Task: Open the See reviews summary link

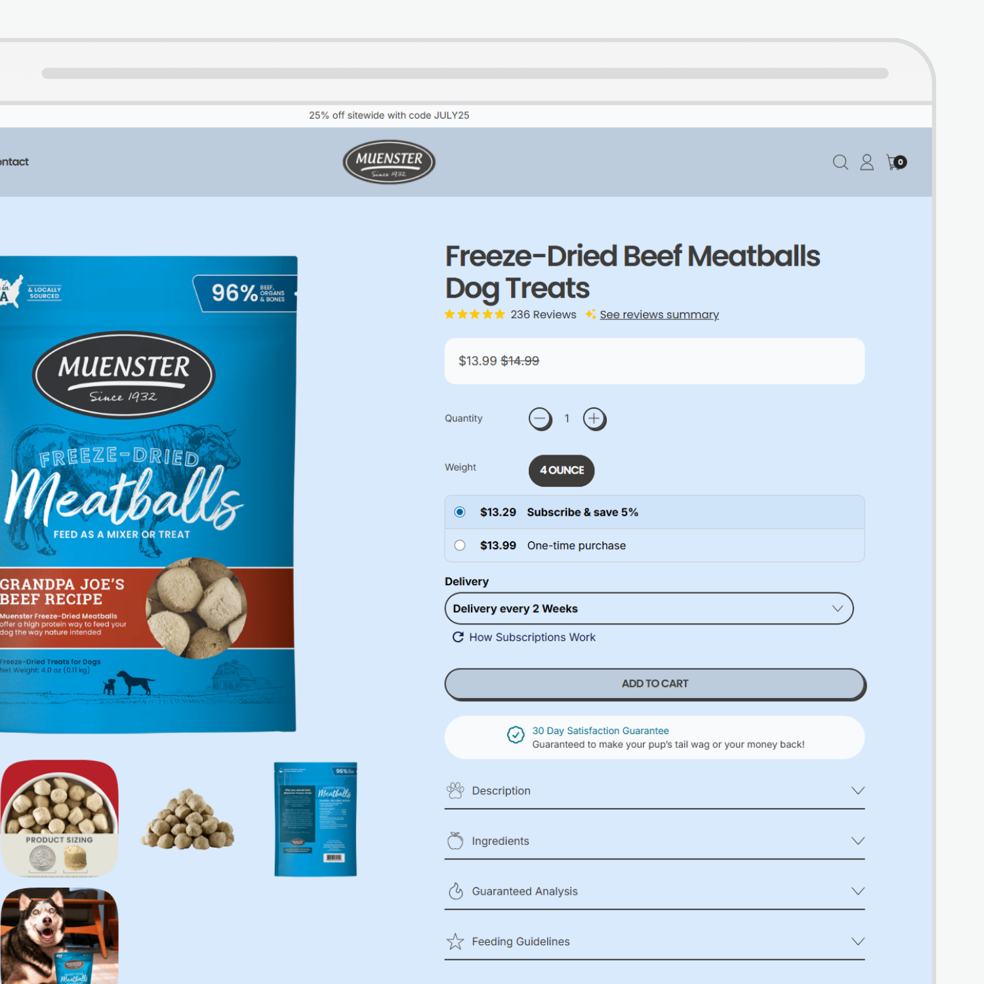Action: [x=659, y=315]
